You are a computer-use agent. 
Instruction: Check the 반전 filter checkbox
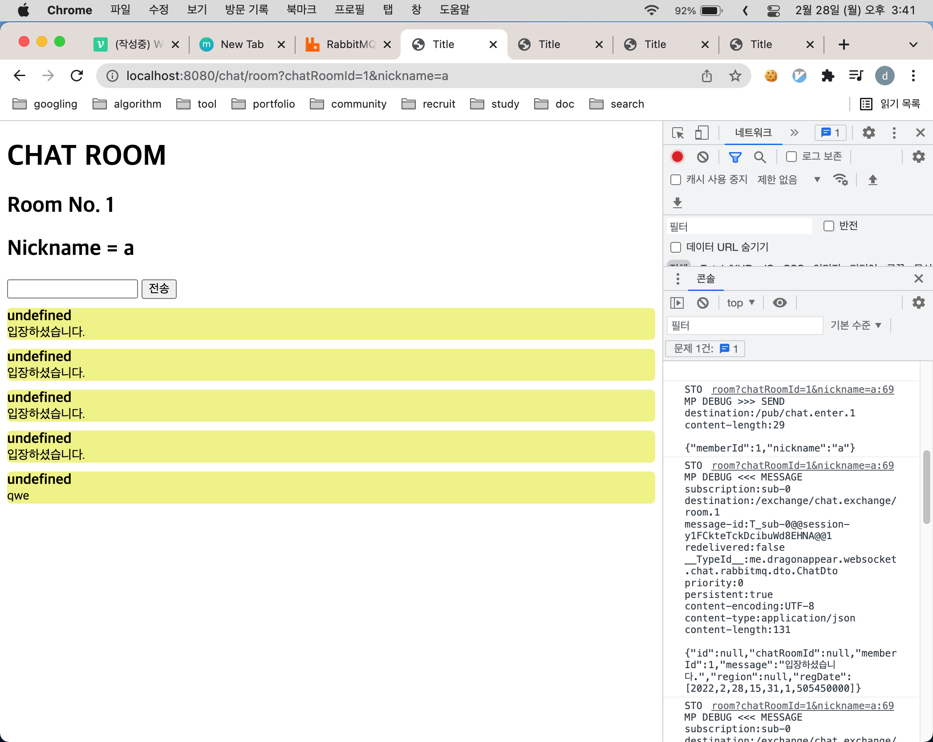pos(828,226)
